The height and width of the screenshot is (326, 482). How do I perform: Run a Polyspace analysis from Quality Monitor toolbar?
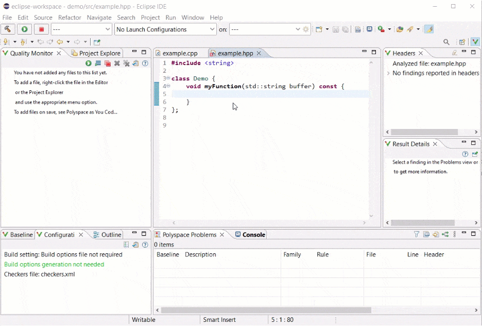pyautogui.click(x=89, y=63)
